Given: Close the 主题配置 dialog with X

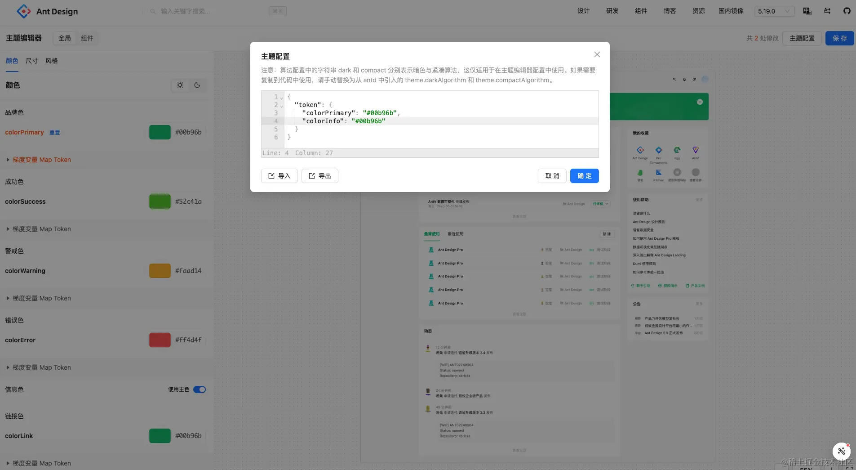Looking at the screenshot, I should pos(597,54).
